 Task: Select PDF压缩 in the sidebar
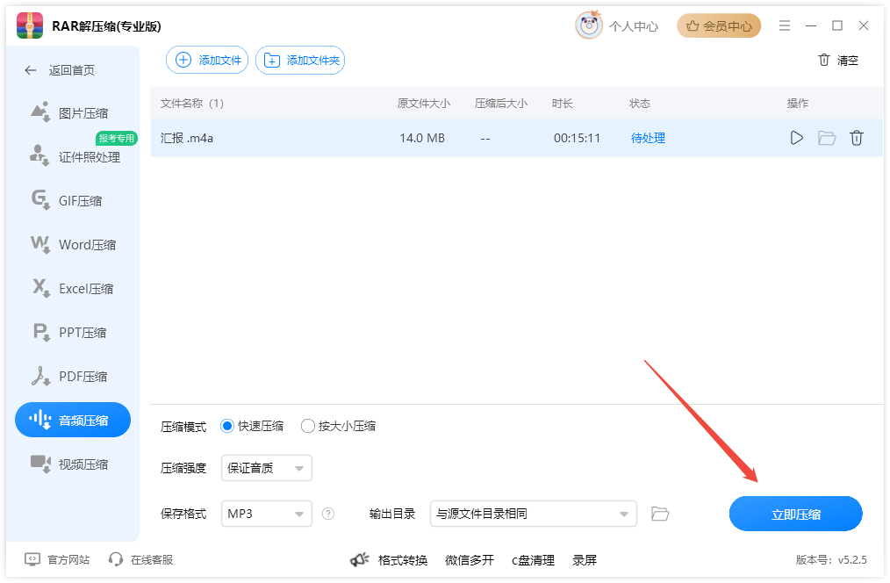[x=73, y=377]
